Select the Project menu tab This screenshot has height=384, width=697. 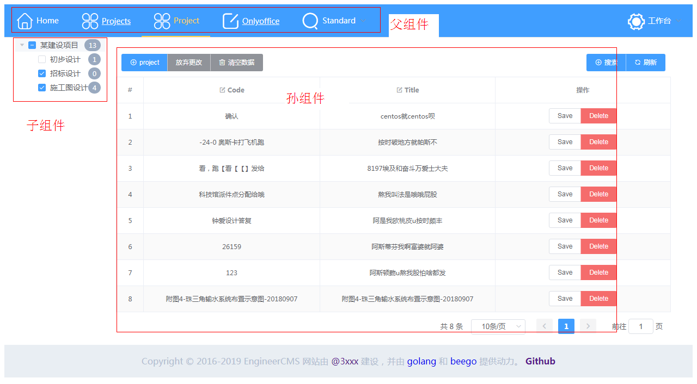(x=176, y=21)
